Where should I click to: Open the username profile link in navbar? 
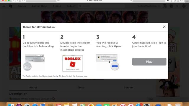point(149,6)
